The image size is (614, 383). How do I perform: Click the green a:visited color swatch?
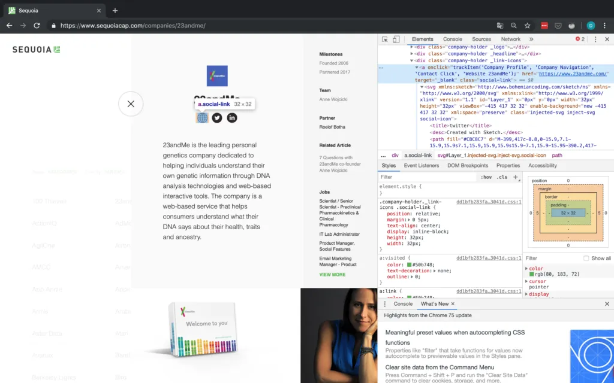pyautogui.click(x=409, y=265)
